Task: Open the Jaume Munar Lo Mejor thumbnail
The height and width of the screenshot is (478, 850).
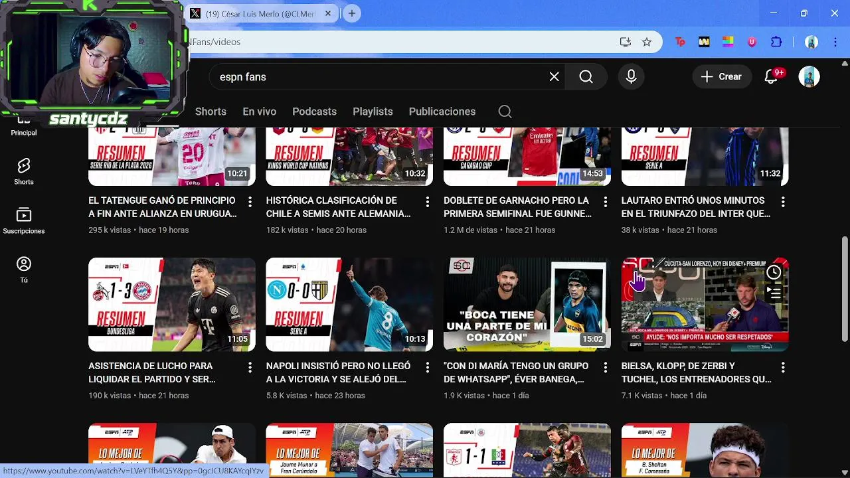Action: [x=349, y=450]
